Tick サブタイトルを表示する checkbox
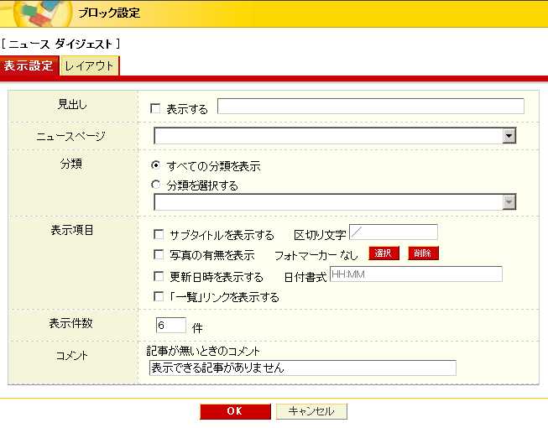Screen dimensions: 548x428 pos(159,234)
